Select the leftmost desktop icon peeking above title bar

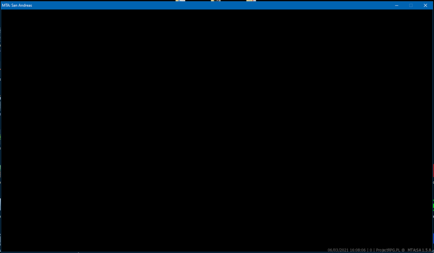(x=180, y=0)
